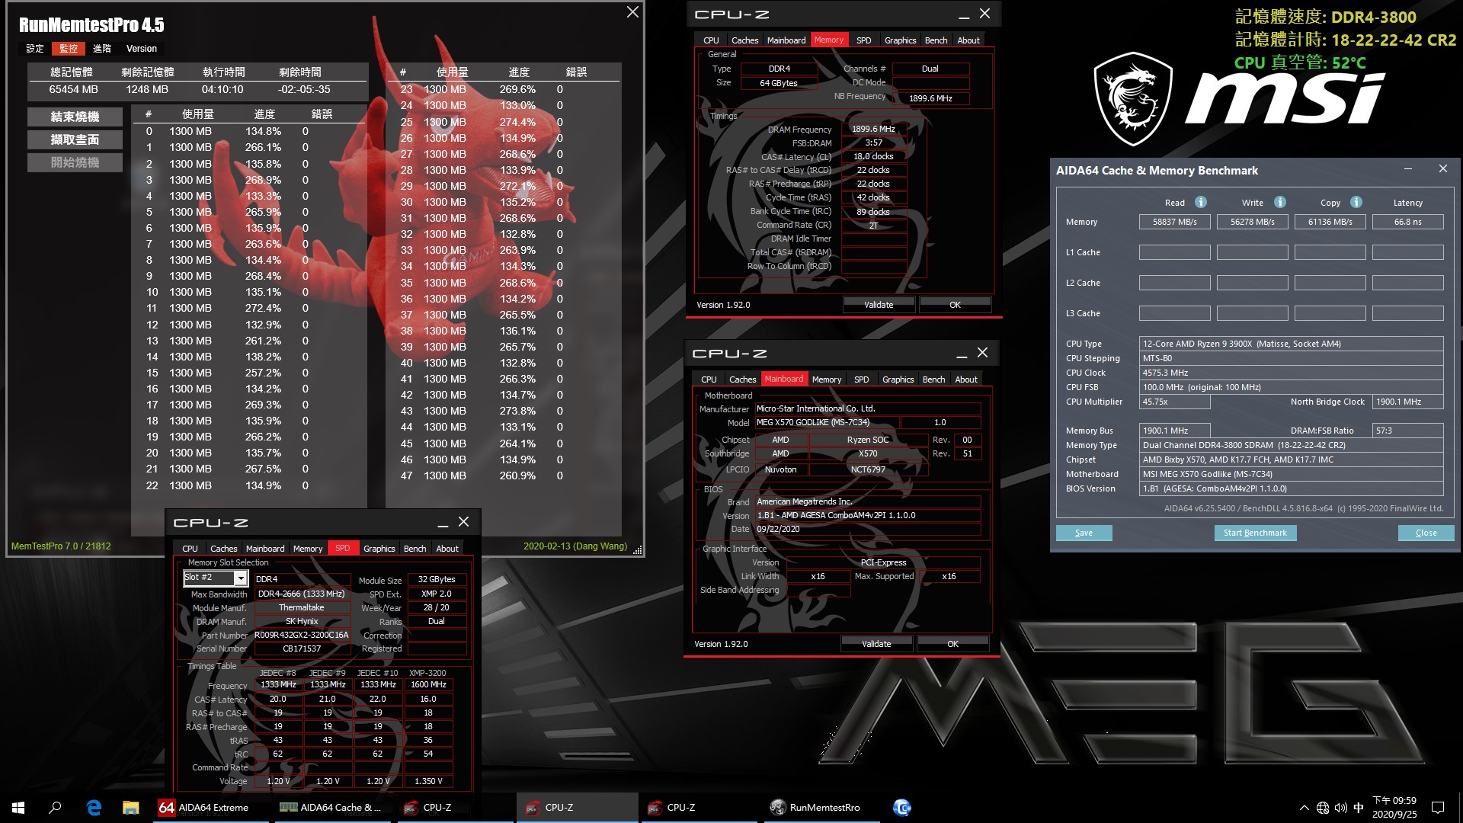Viewport: 1463px width, 823px height.
Task: Click resize grip of RunMemtestPro window
Action: point(638,549)
